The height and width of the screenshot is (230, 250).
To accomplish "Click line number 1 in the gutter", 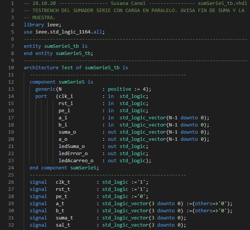I will pos(12,3).
